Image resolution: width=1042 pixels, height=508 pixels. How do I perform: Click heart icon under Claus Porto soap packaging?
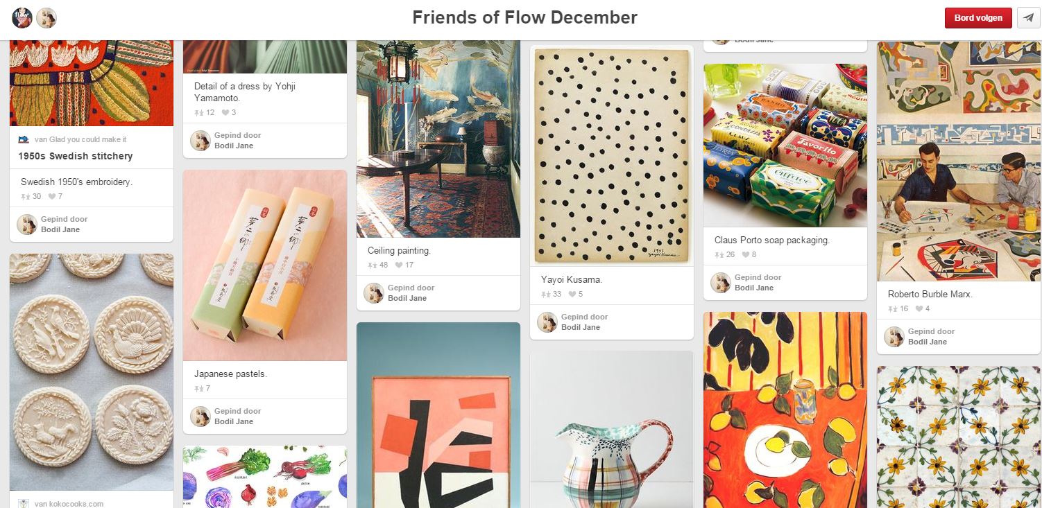pos(746,254)
